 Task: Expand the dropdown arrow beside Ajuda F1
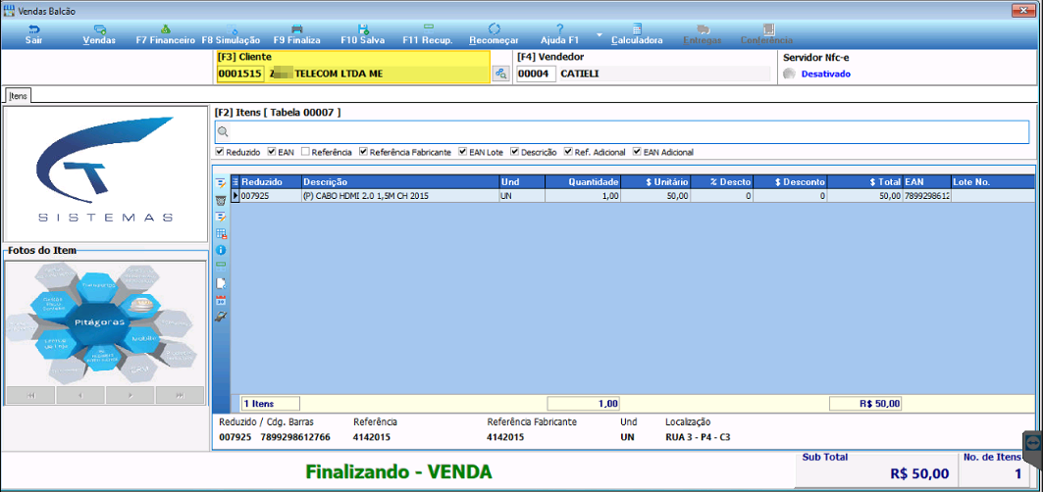pos(599,34)
